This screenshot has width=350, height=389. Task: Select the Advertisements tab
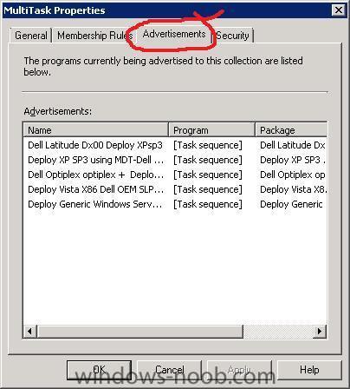(x=174, y=34)
